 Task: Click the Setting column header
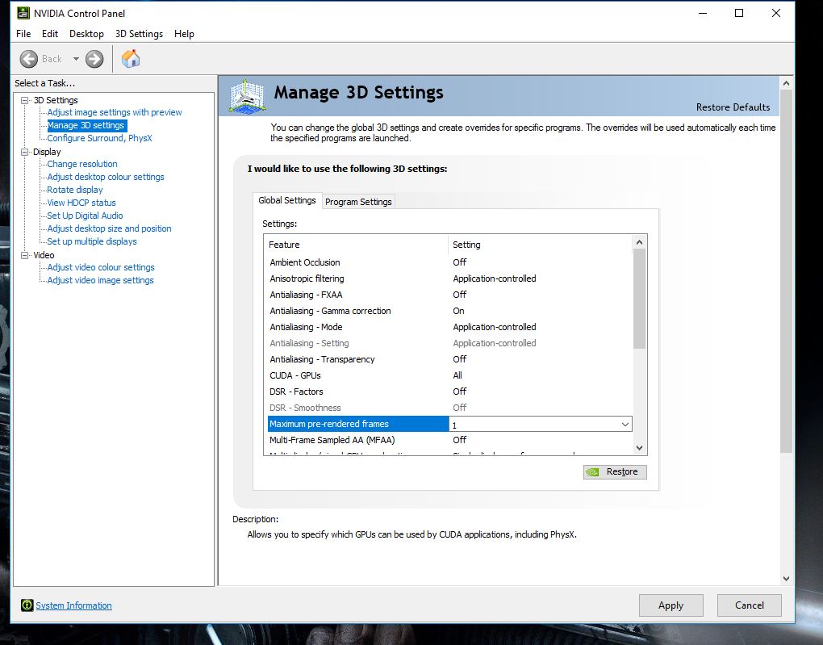(540, 245)
